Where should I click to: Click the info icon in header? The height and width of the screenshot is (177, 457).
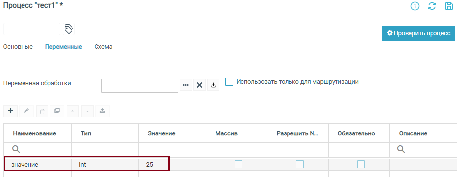pos(415,6)
